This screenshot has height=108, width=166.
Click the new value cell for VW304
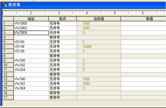pos(143,88)
